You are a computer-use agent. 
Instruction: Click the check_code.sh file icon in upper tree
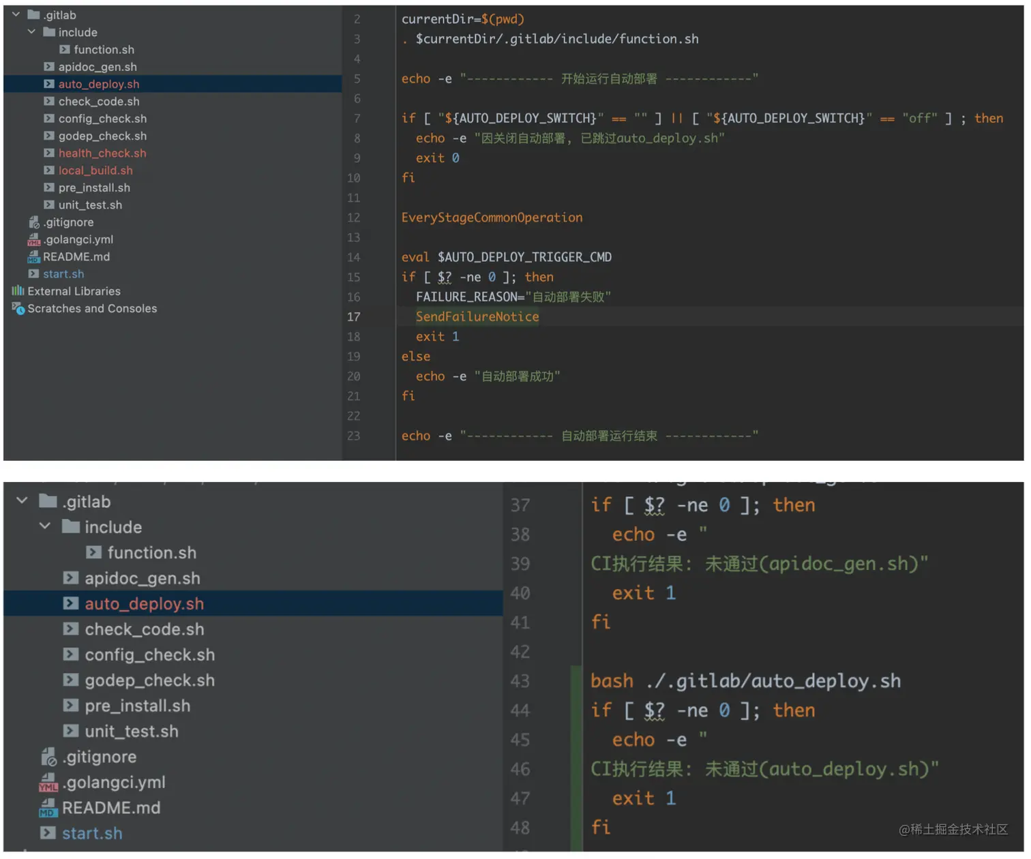[x=49, y=101]
